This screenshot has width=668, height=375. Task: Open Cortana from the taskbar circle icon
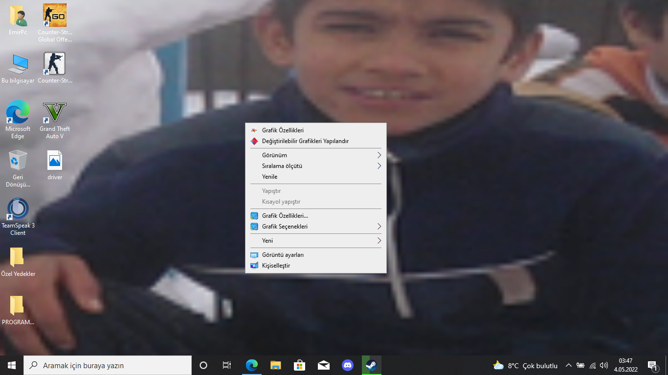point(203,365)
